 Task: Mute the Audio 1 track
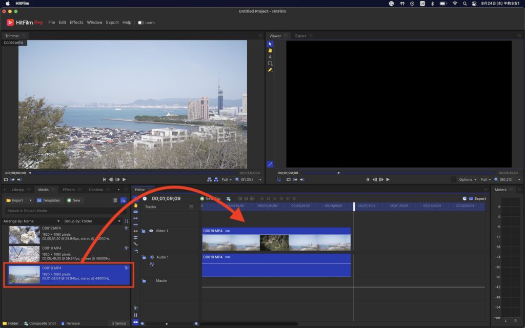(x=152, y=257)
